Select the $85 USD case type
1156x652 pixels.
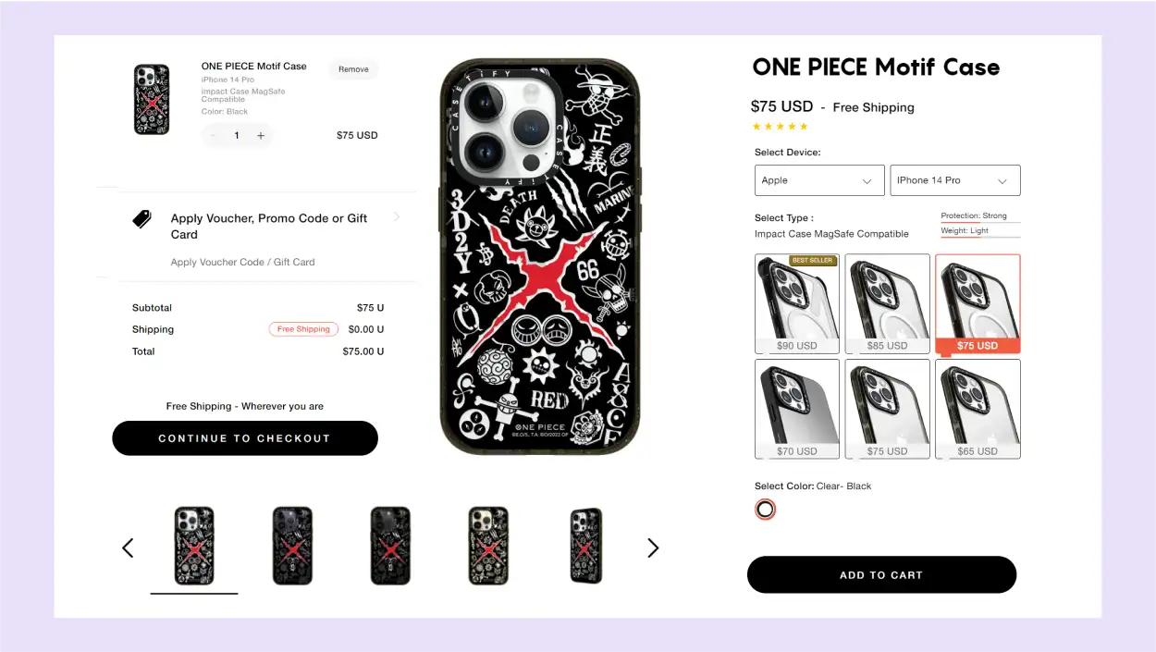(x=887, y=303)
